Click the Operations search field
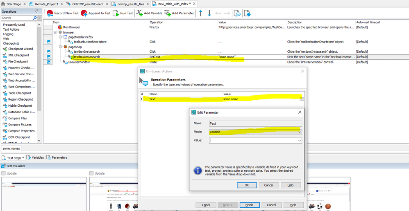Viewport: 409px width, 211px height. 18,18
